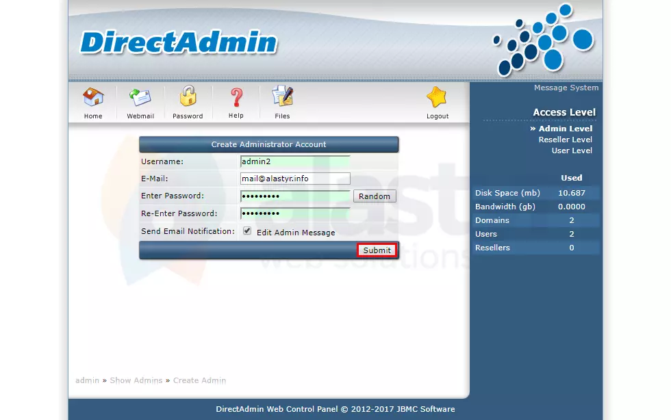
Task: Click the Re-Enter Password field
Action: pos(295,213)
